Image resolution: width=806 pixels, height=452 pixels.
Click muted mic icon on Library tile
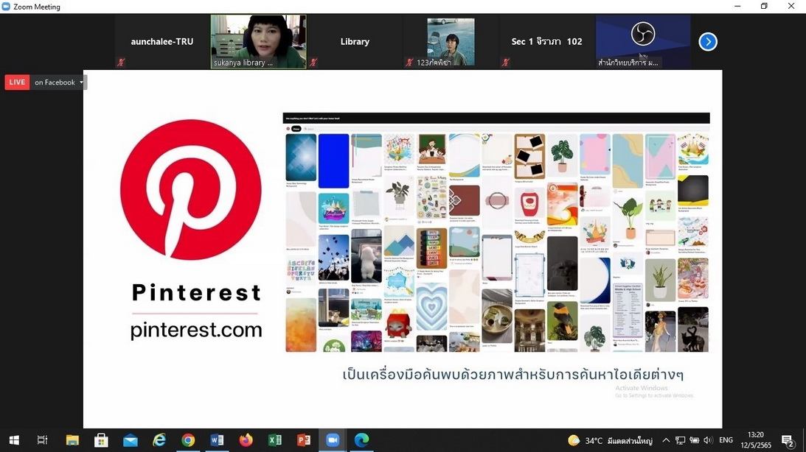pos(313,63)
